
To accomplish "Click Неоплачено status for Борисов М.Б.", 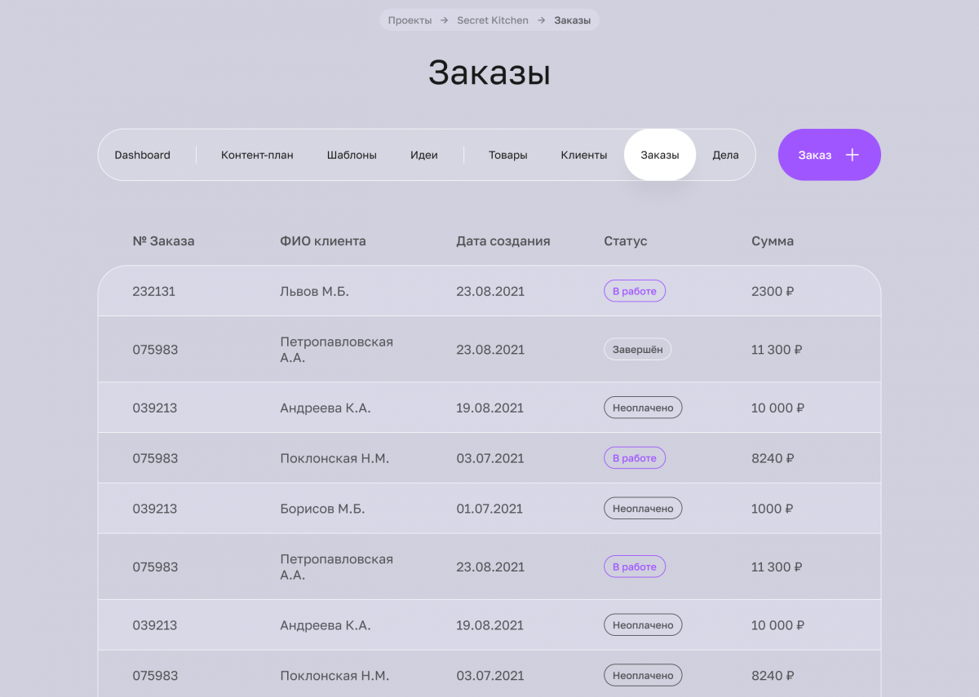I will (643, 509).
